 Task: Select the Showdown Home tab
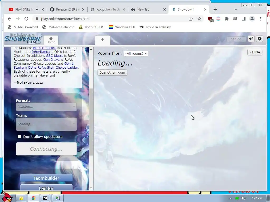pos(51,40)
